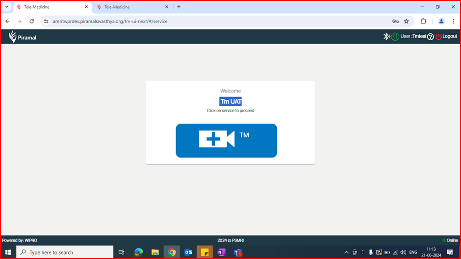Click the Powered by: WIPRO footer text
461x259 pixels.
coord(20,240)
